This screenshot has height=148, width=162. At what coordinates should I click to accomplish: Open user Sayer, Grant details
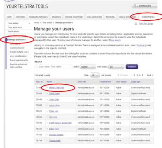pyautogui.click(x=54, y=94)
